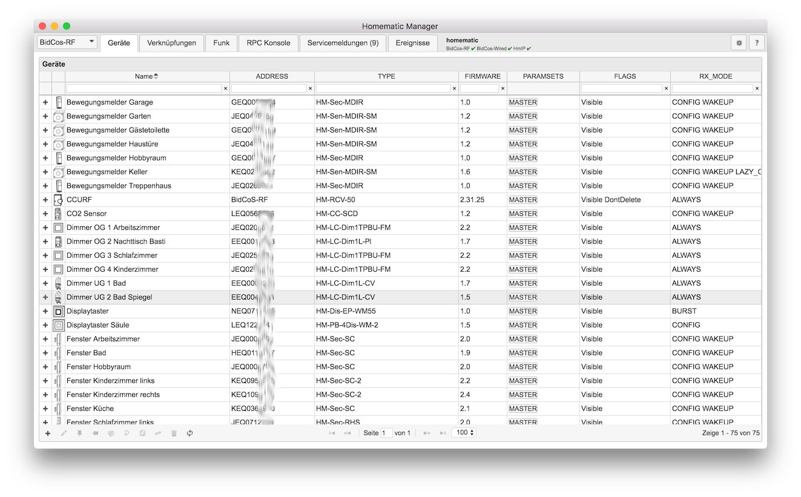Refresh the device list with the reload icon

(190, 433)
